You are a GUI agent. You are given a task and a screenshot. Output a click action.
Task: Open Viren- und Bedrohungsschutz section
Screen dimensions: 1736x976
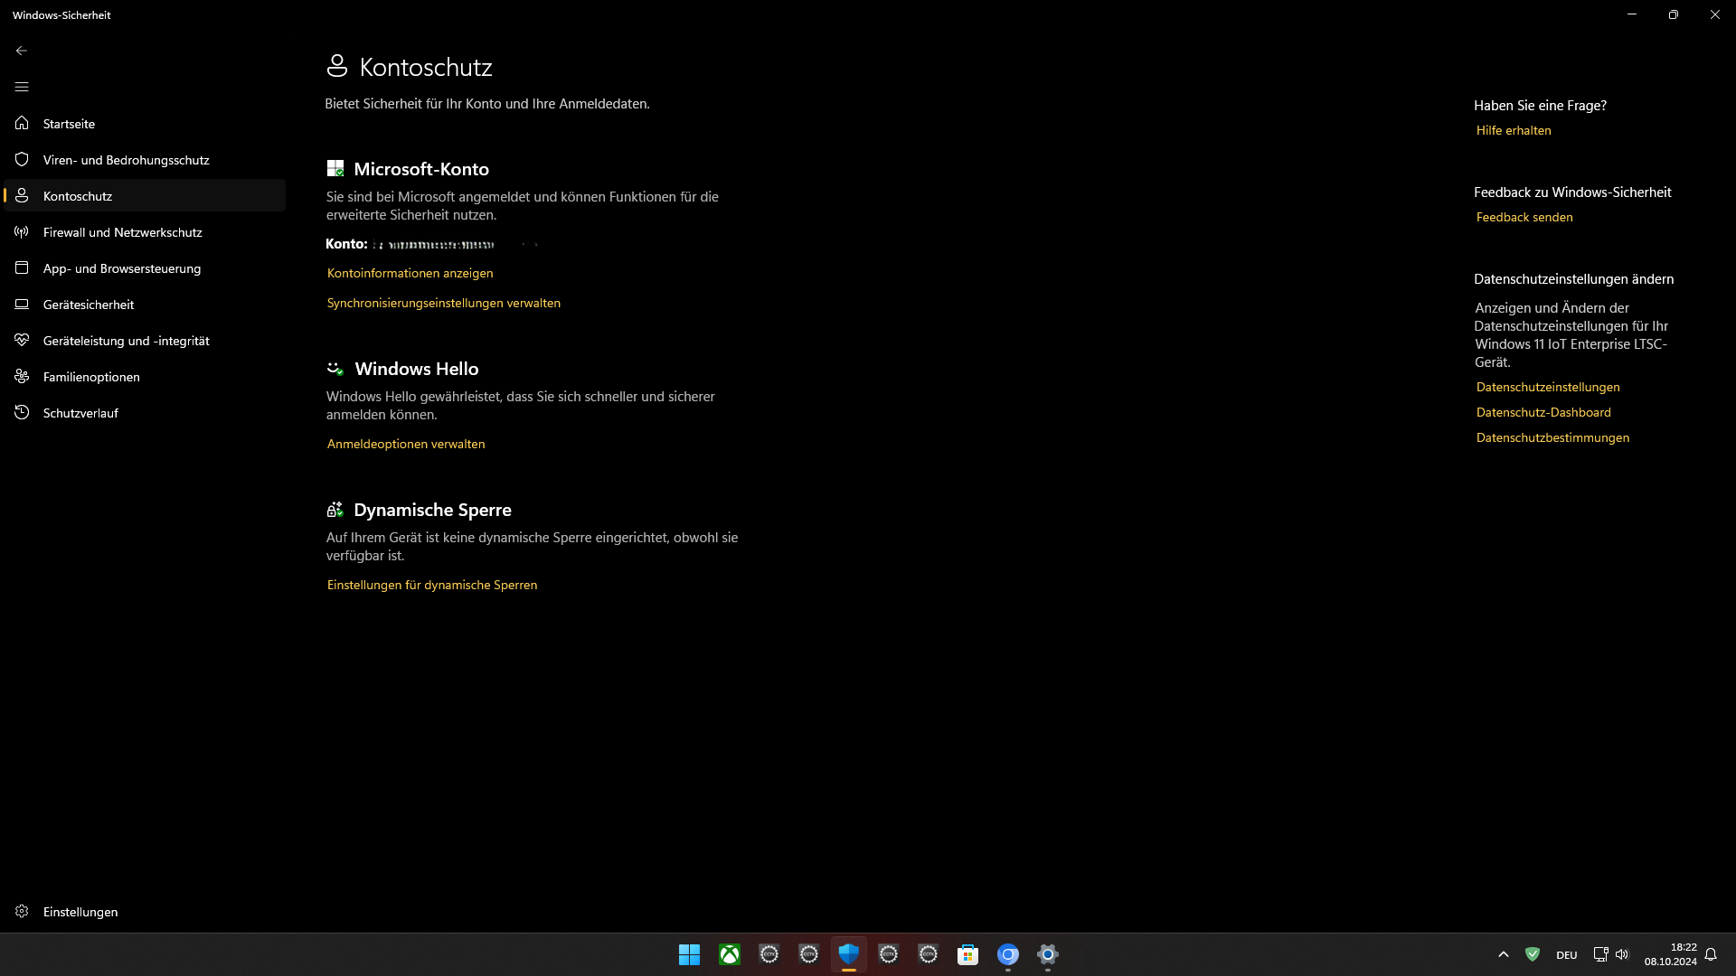(x=126, y=160)
